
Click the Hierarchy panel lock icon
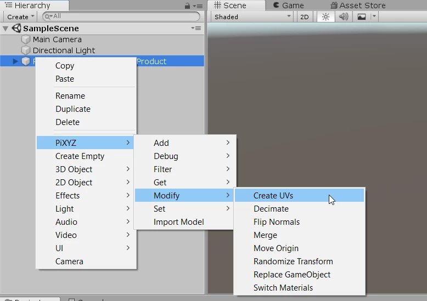tap(188, 5)
